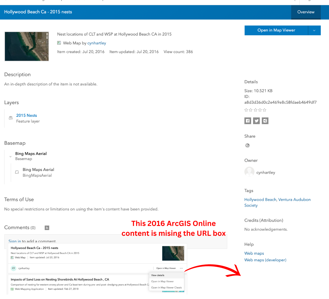Open cynhartley profile link in byline
This screenshot has height=299, width=329.
tap(97, 43)
